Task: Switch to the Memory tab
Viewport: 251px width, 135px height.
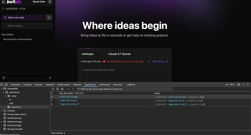Action: pos(77,84)
